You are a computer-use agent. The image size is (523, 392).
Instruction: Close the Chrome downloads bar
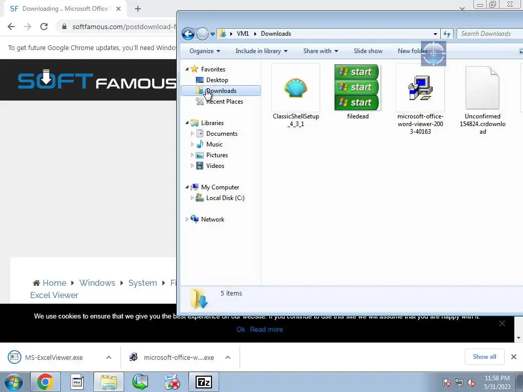coord(514,357)
